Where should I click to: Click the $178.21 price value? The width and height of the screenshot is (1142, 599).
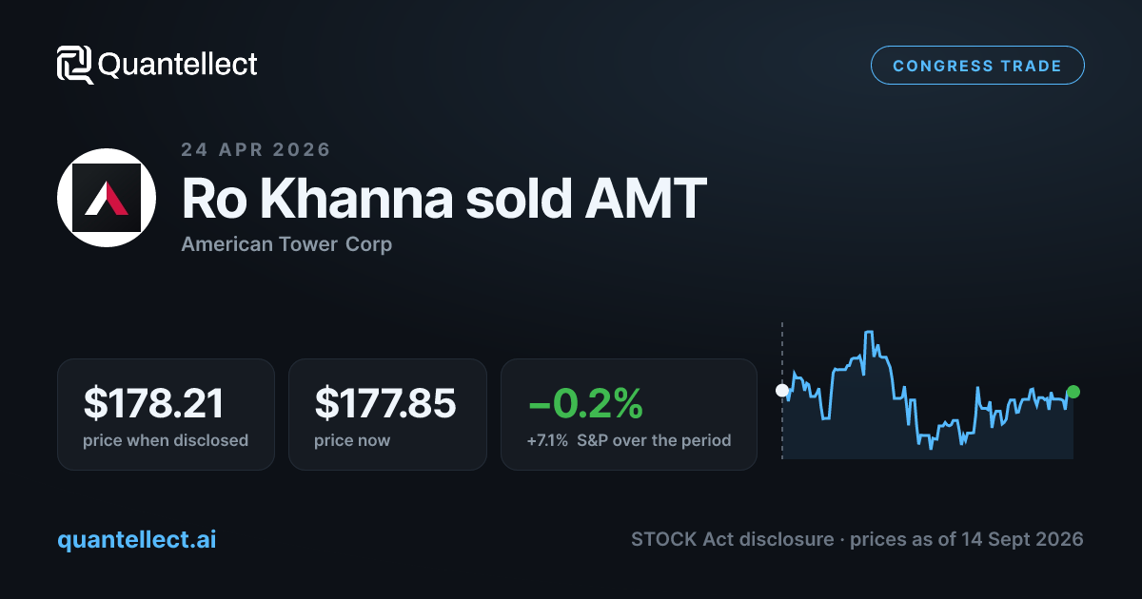click(x=153, y=403)
